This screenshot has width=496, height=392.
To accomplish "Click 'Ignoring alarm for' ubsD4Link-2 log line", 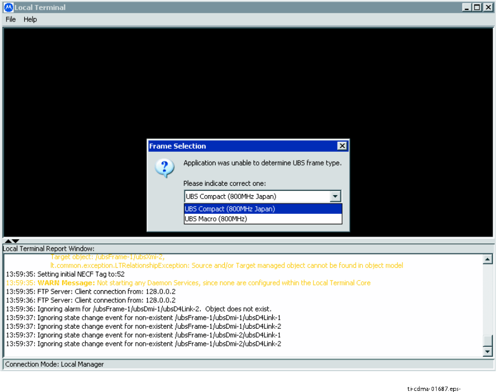I will pos(139,309).
